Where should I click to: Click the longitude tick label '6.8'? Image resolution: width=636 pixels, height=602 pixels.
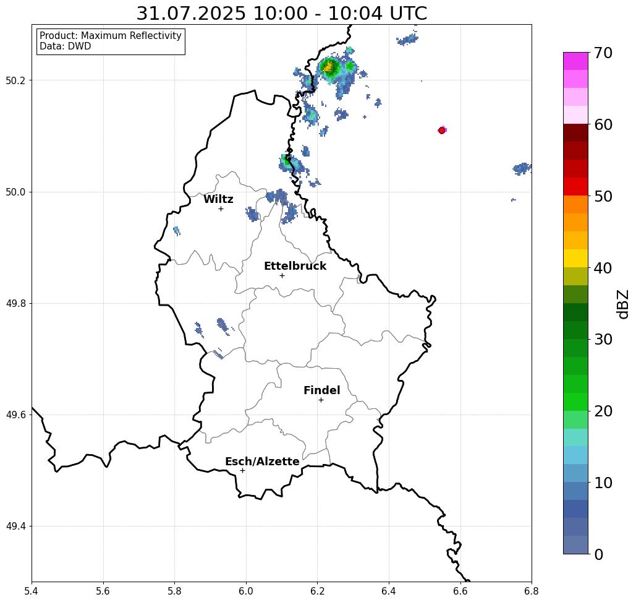[x=532, y=591]
